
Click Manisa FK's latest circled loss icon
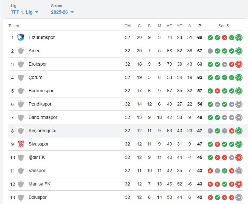pyautogui.click(x=239, y=184)
